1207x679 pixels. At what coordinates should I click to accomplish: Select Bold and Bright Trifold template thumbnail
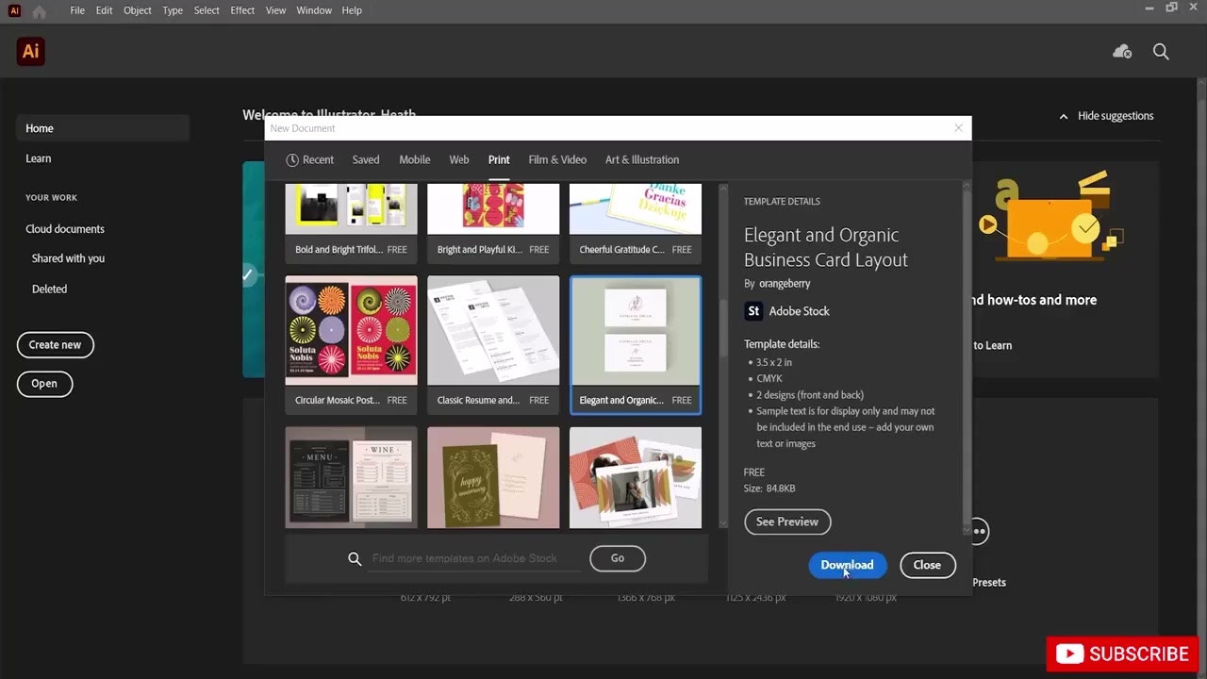pos(351,208)
